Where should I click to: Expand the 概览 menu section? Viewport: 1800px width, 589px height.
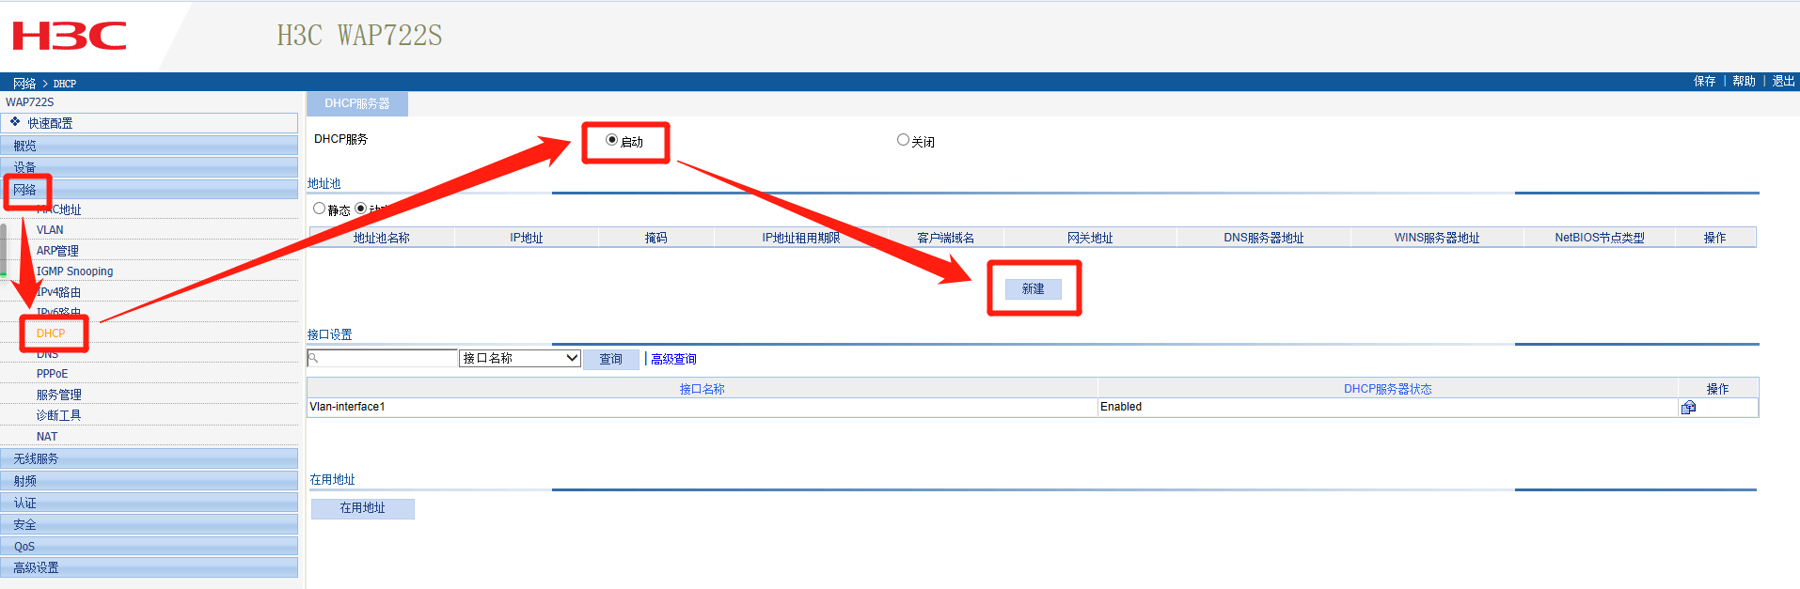coord(150,146)
